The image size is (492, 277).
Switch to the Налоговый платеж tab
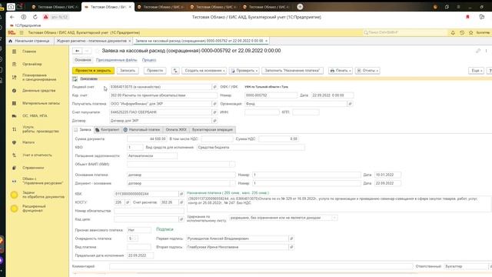click(x=141, y=130)
